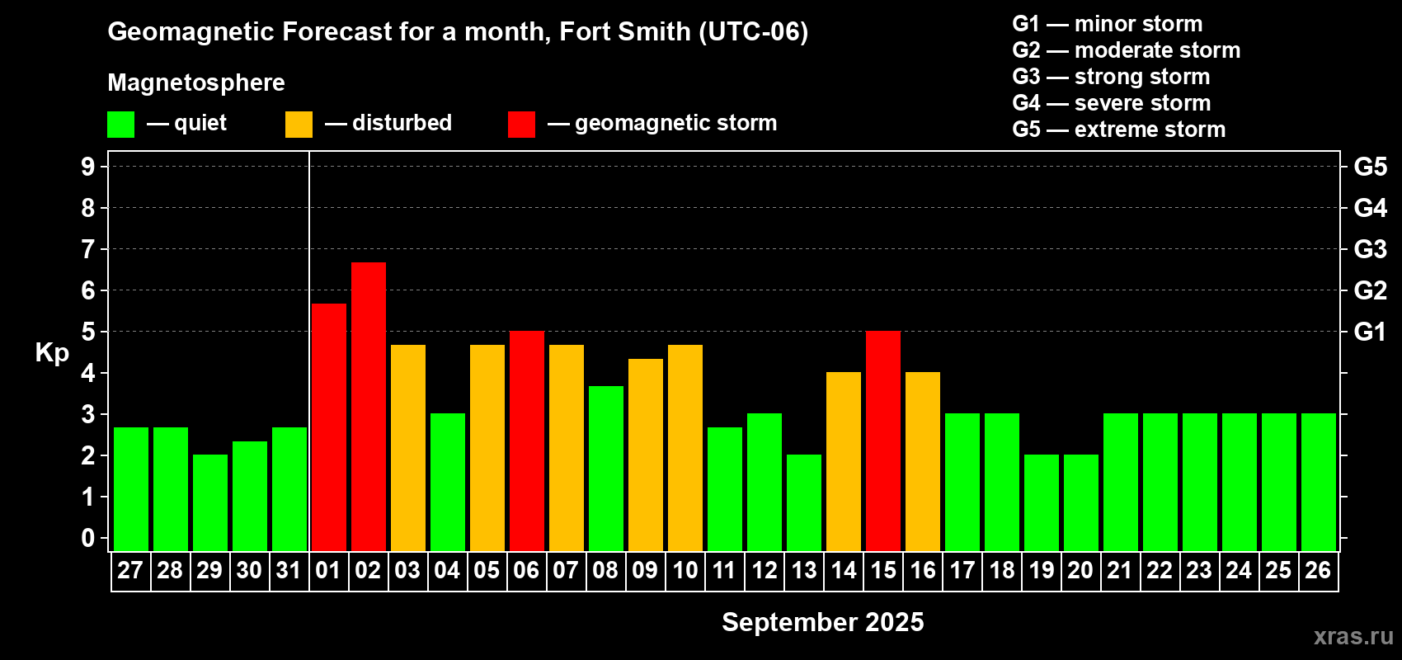This screenshot has height=660, width=1402.
Task: Click the orange bar for day 14
Action: (844, 462)
